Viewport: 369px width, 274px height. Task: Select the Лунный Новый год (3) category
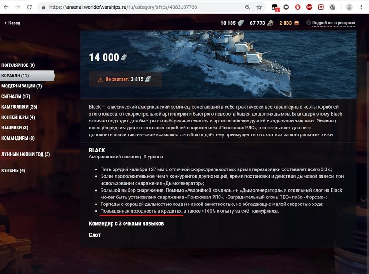click(x=26, y=154)
